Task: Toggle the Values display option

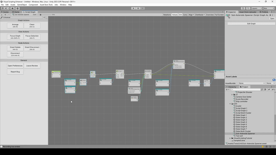Action: click(x=175, y=15)
